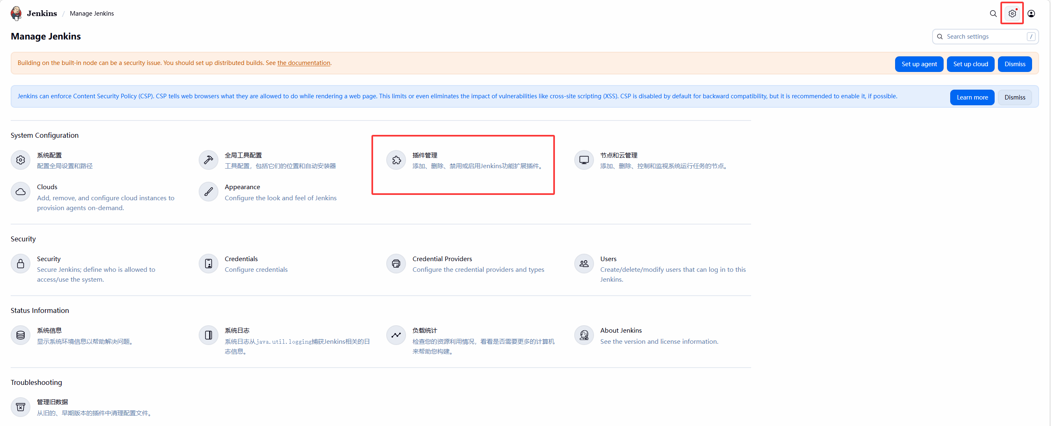Open the user account icon
This screenshot has height=426, width=1051.
pos(1031,14)
